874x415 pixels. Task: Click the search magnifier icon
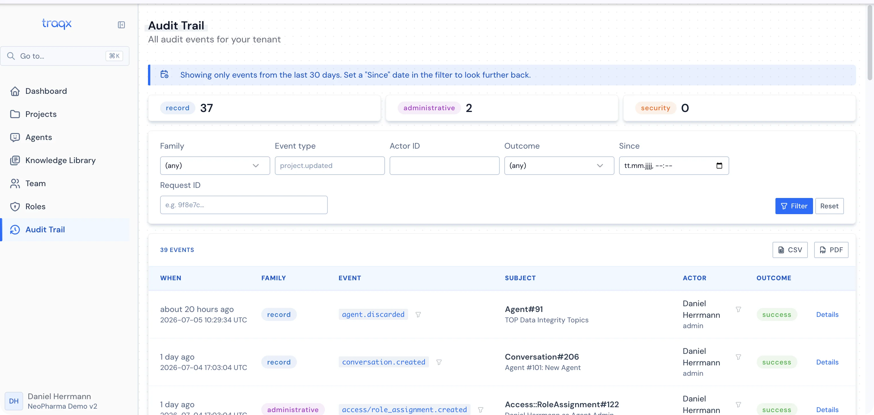(x=11, y=56)
